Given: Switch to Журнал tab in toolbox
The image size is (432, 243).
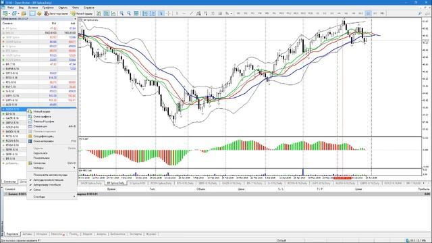Looking at the screenshot, I should click(151, 234).
